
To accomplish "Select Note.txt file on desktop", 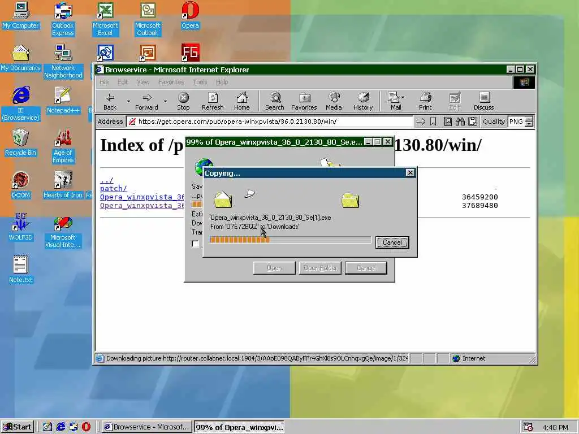I will [x=20, y=270].
